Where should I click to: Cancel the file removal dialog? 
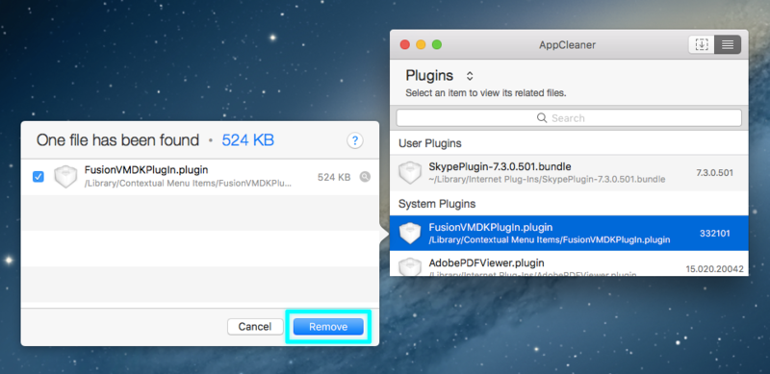(x=255, y=327)
